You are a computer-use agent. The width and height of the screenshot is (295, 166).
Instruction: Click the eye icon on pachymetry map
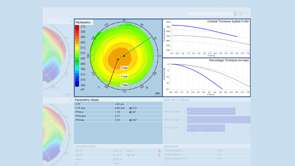point(157,94)
